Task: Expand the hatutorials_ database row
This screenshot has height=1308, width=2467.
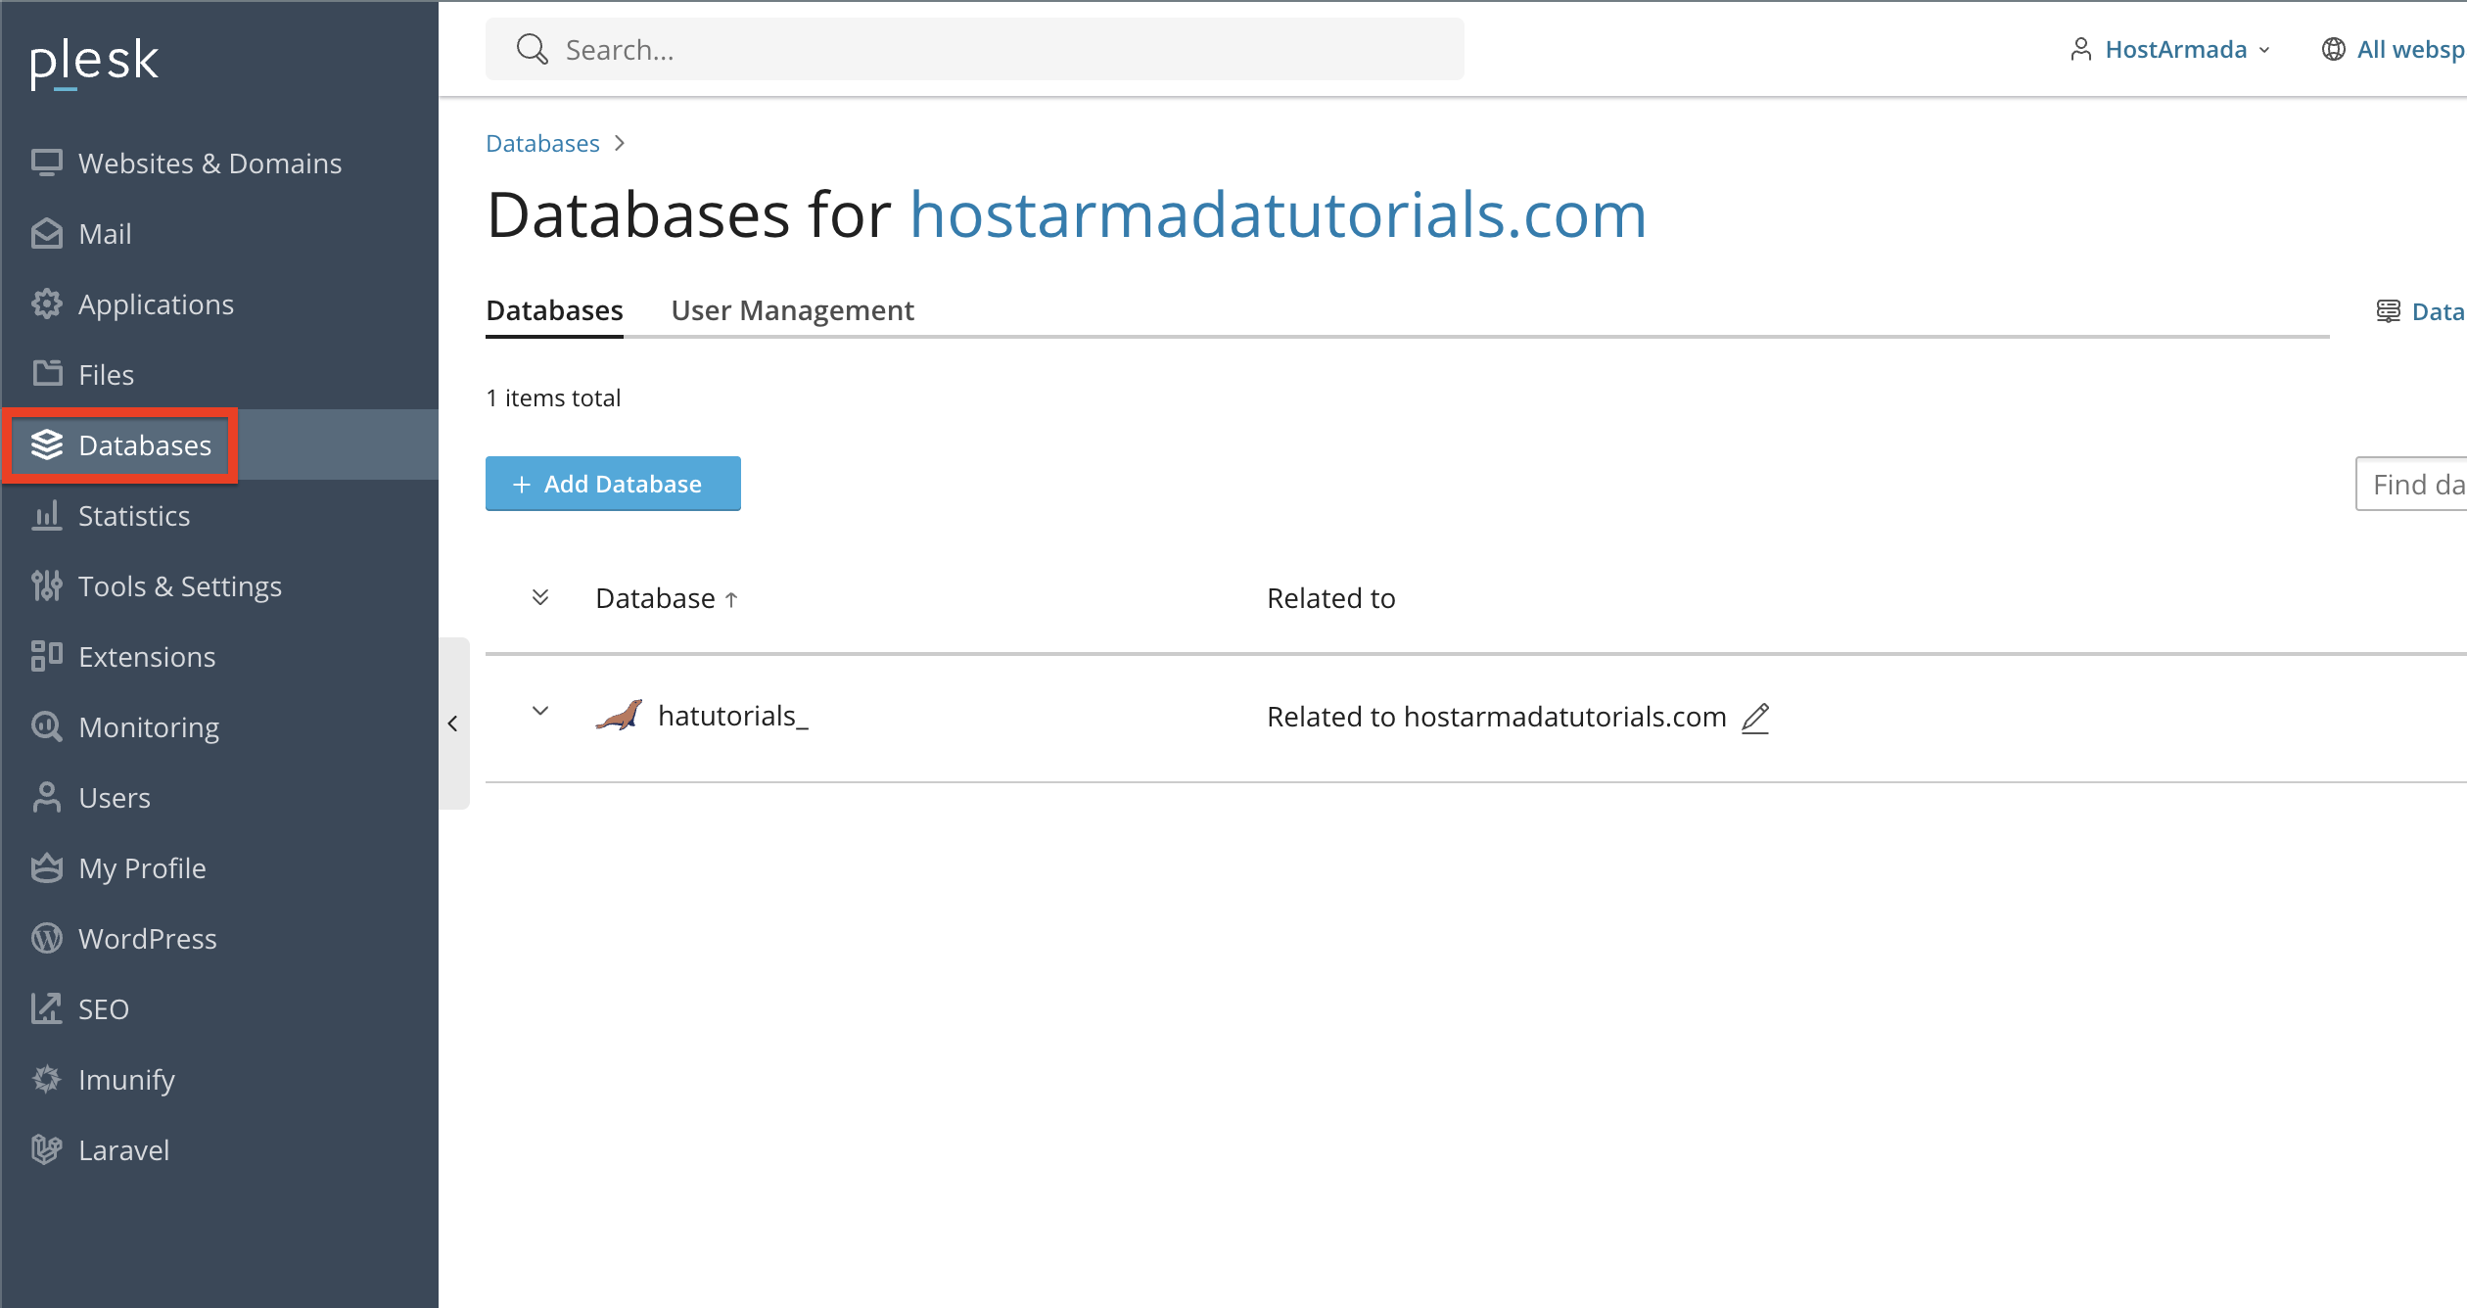Action: (540, 711)
